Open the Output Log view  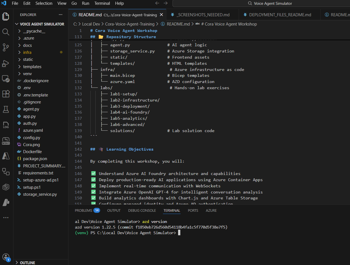6,125
